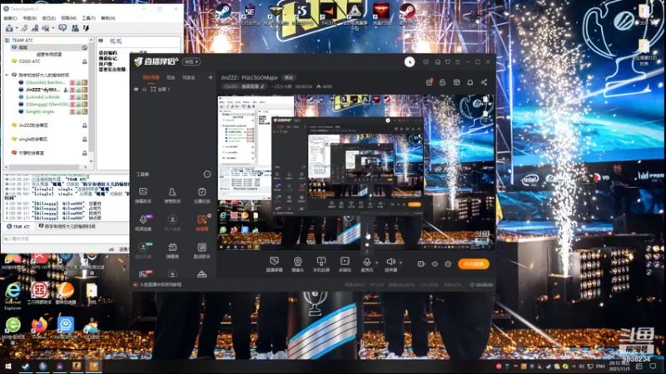
Task: Collapse the channel containing the user list
Action: [7, 75]
